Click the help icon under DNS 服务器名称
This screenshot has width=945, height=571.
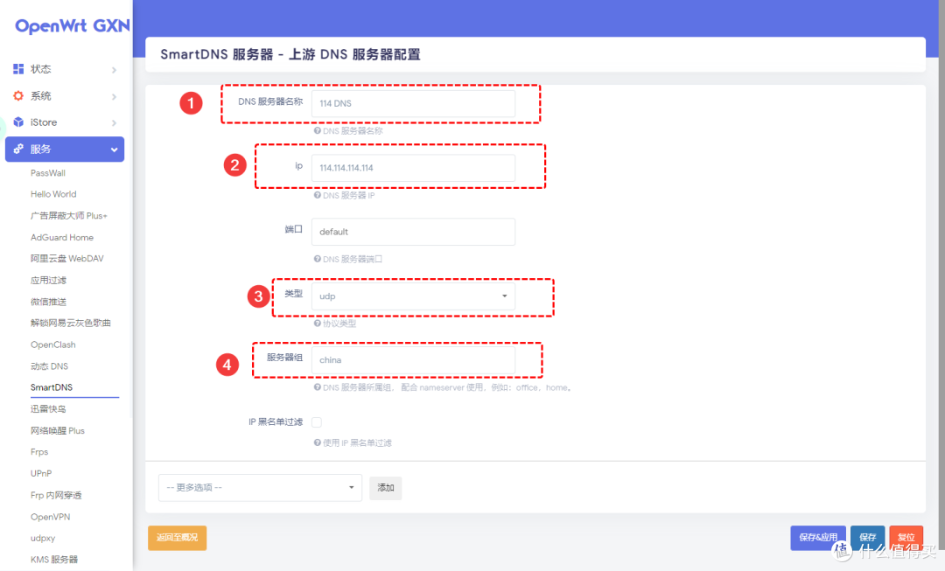[317, 129]
